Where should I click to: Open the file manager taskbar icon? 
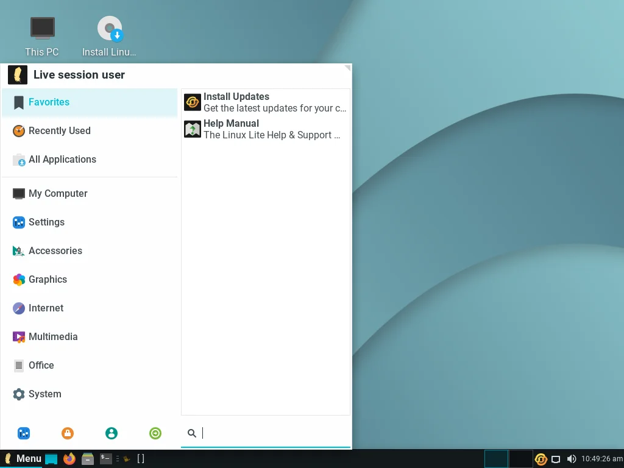click(x=88, y=459)
